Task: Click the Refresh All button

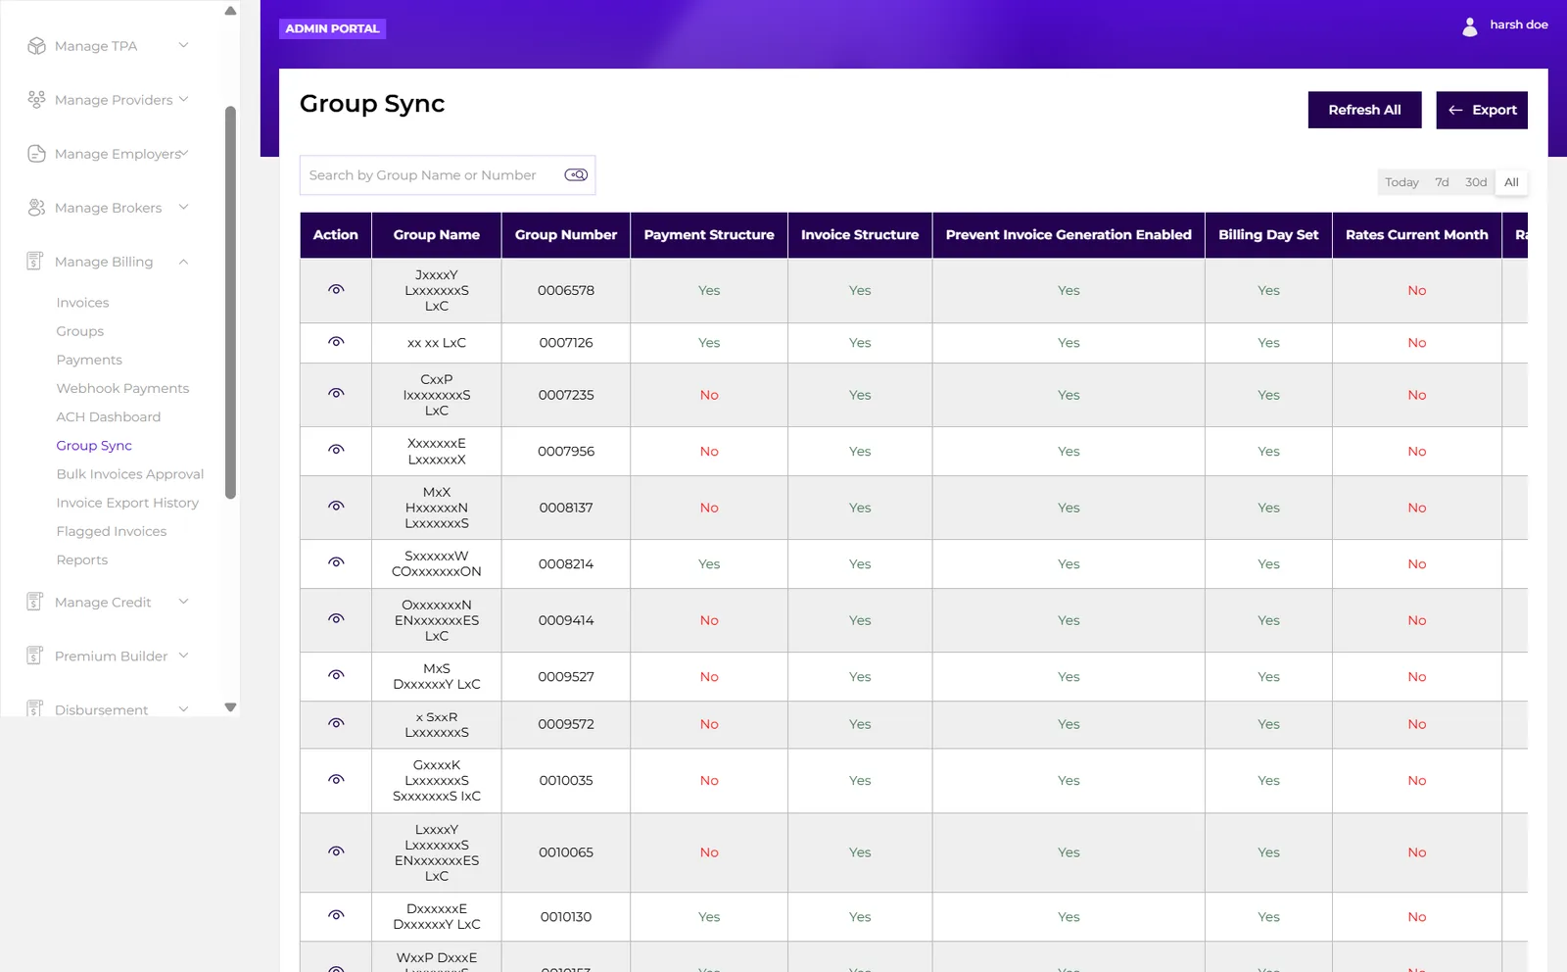Action: [x=1364, y=110]
